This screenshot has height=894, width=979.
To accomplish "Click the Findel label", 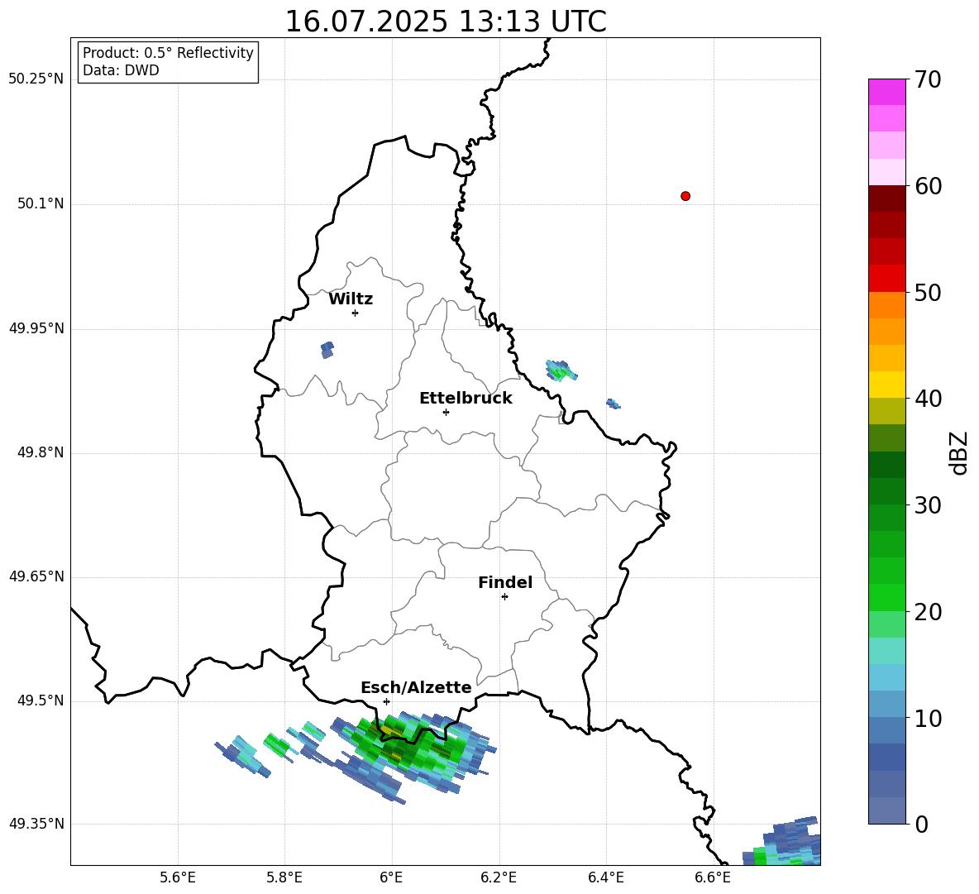I will 505,582.
